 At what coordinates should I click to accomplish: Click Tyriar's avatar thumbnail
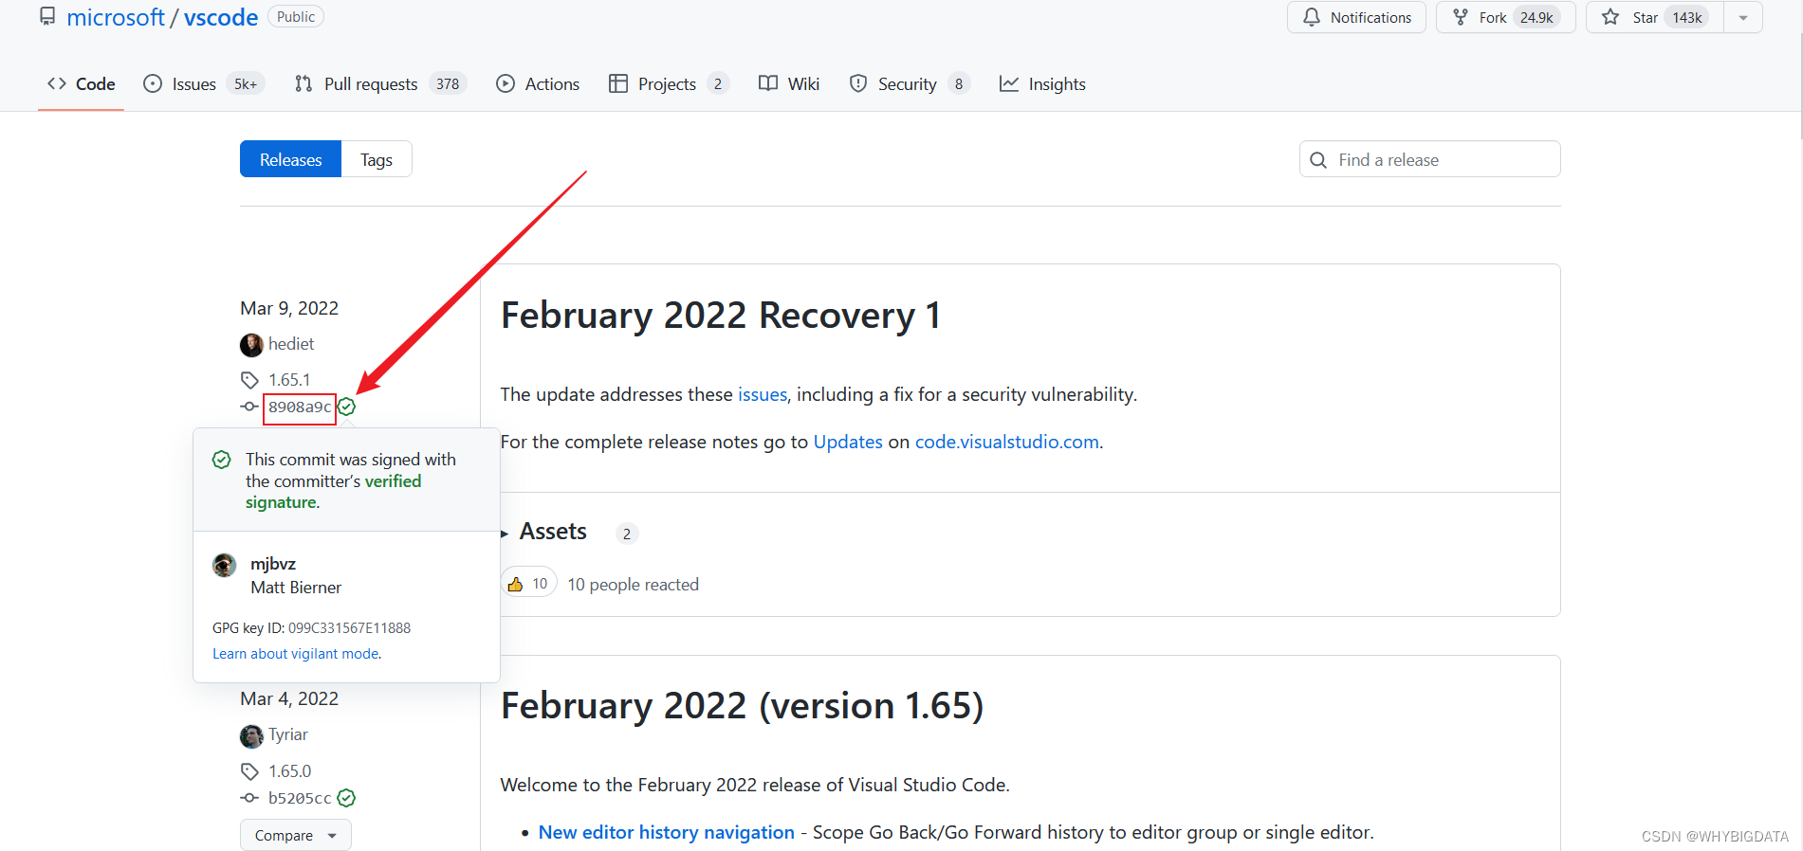pos(251,735)
